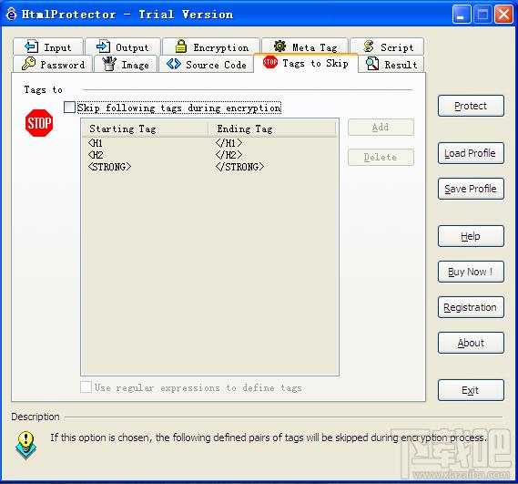518x484 pixels.
Task: Click the Image paint bucket icon
Action: click(109, 64)
